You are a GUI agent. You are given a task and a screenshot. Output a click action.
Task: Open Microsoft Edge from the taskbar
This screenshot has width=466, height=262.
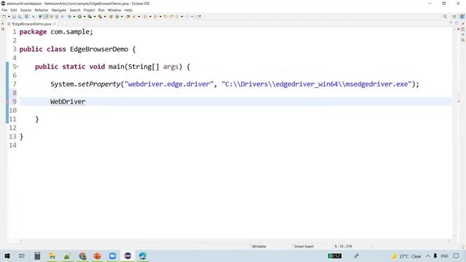point(143,255)
